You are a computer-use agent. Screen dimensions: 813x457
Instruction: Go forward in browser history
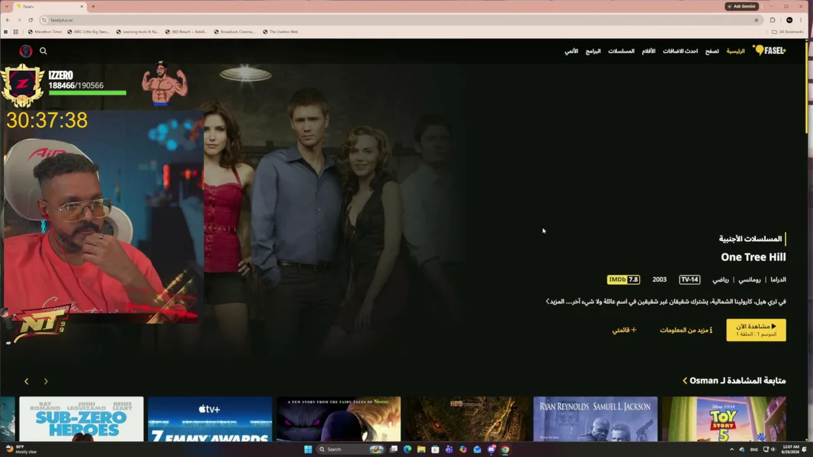coord(19,20)
